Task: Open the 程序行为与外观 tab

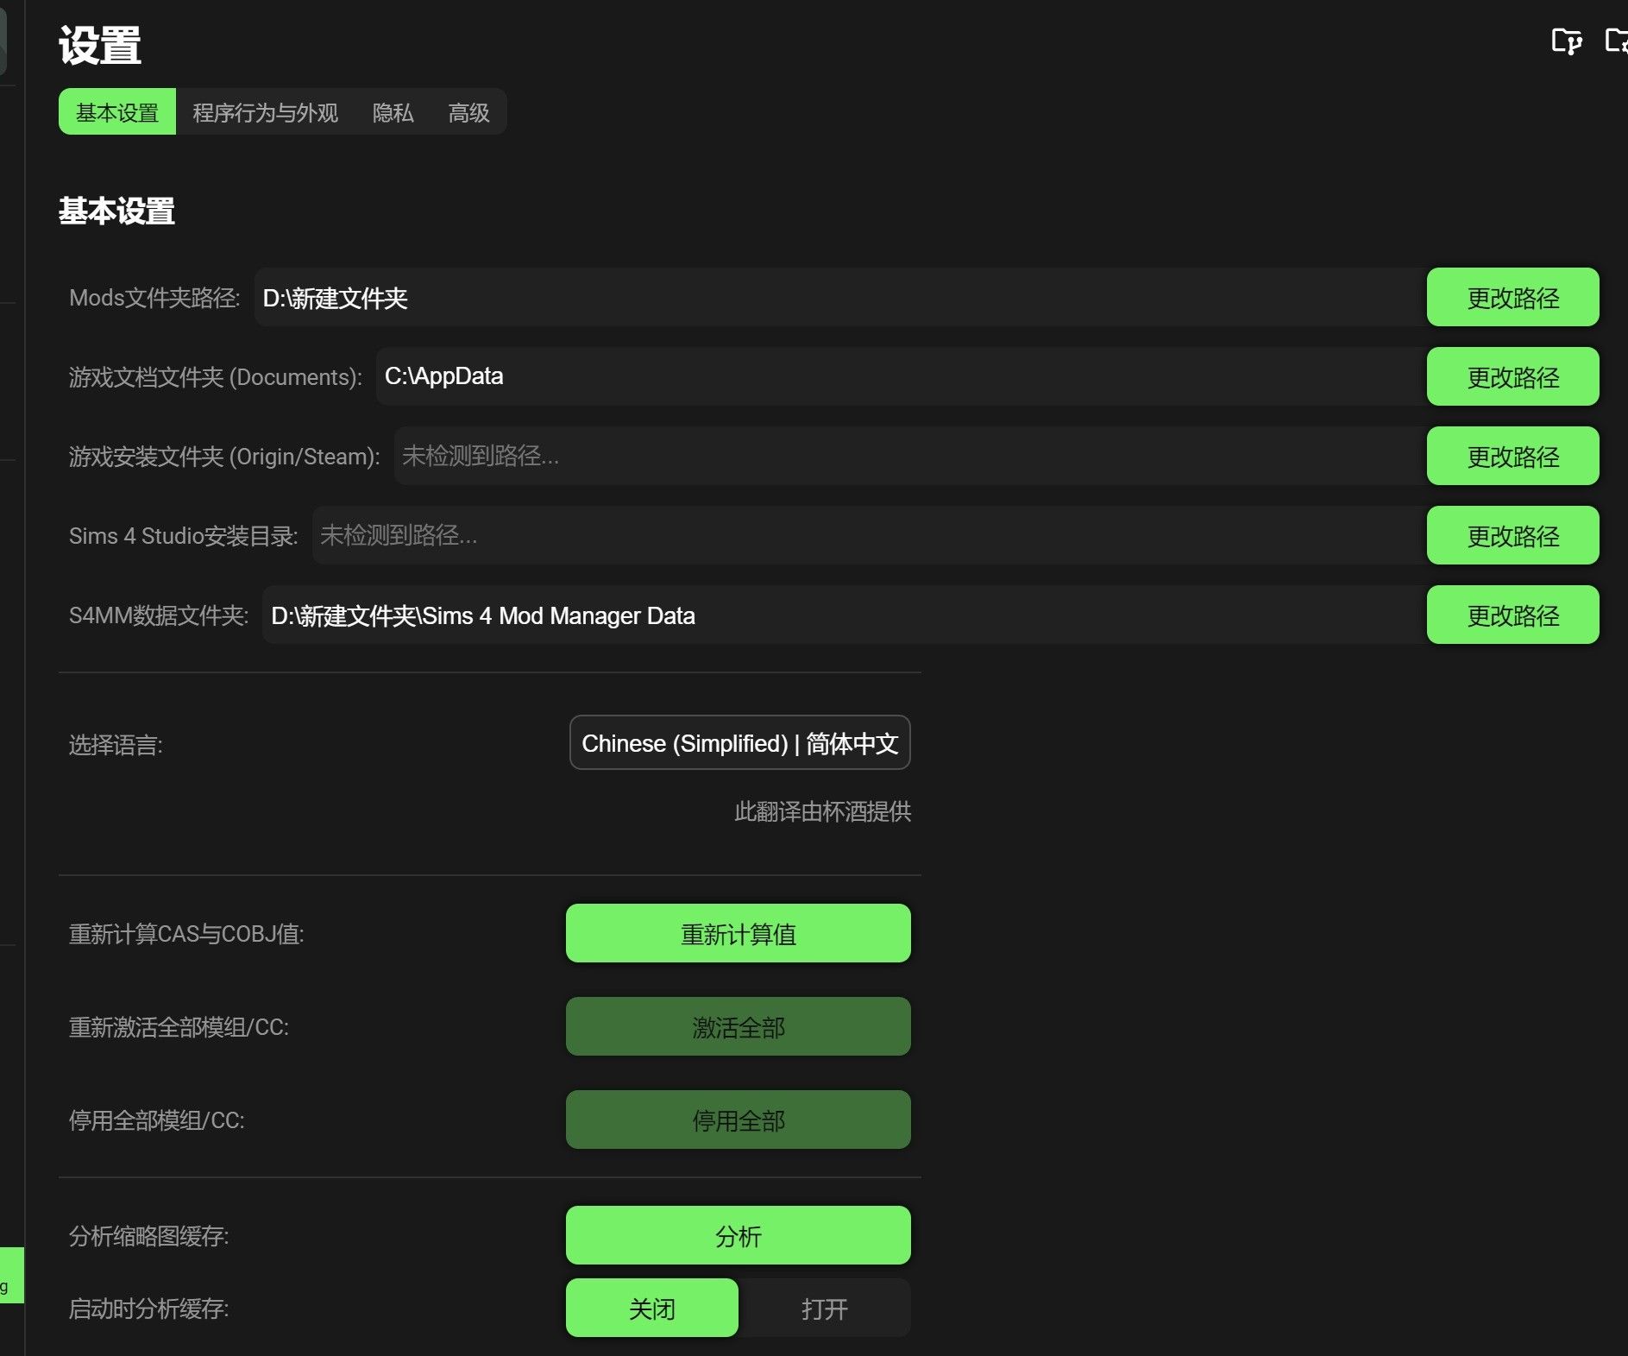Action: (x=265, y=112)
